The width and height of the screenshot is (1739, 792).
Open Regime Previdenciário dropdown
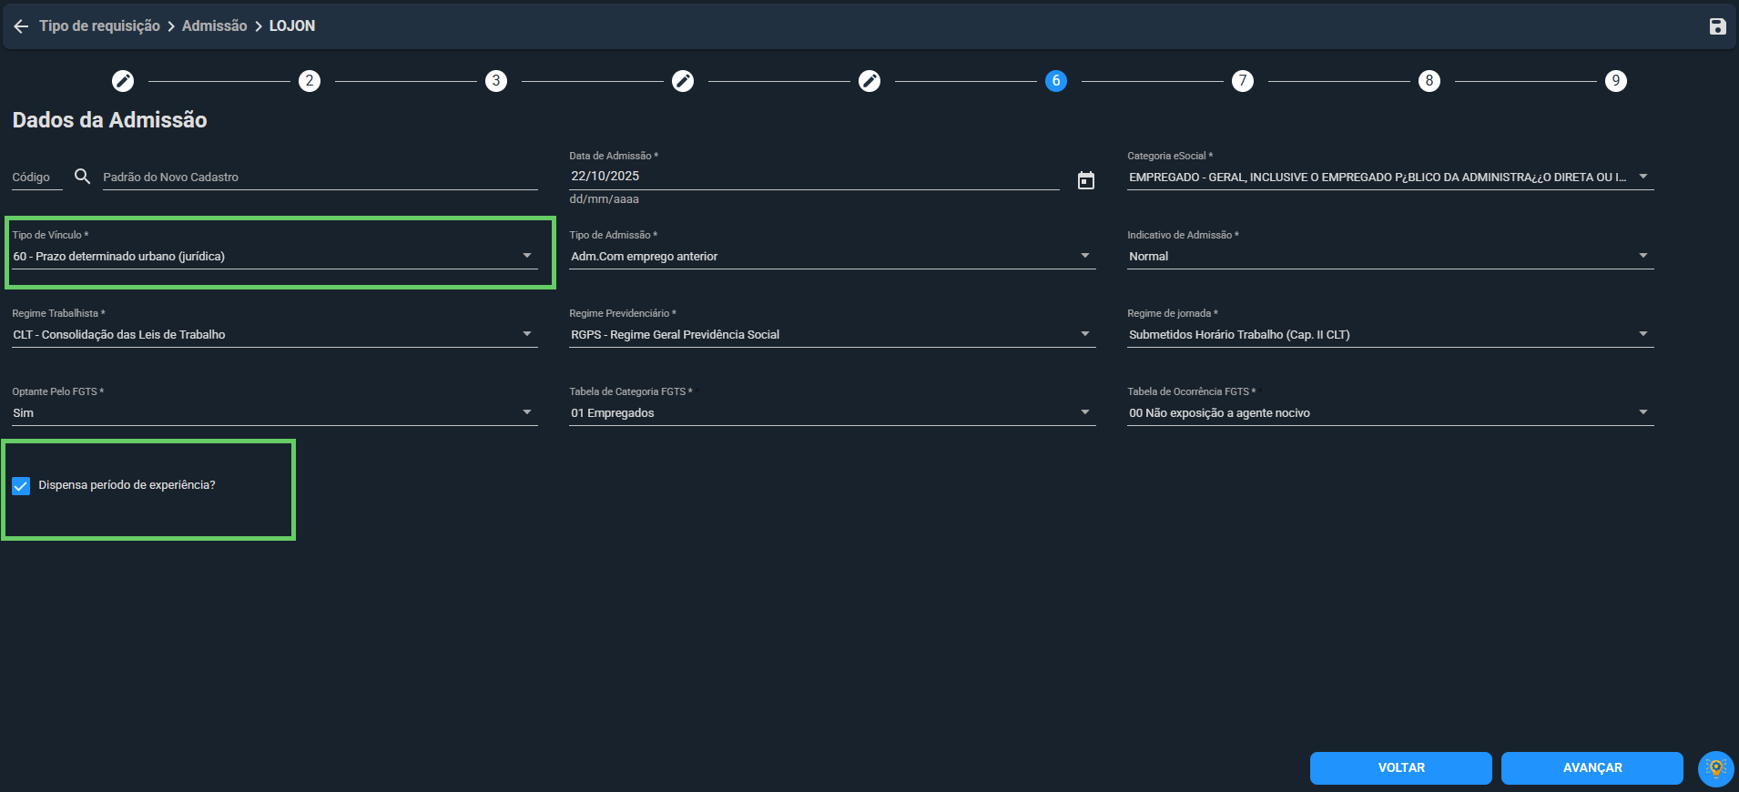pyautogui.click(x=832, y=334)
